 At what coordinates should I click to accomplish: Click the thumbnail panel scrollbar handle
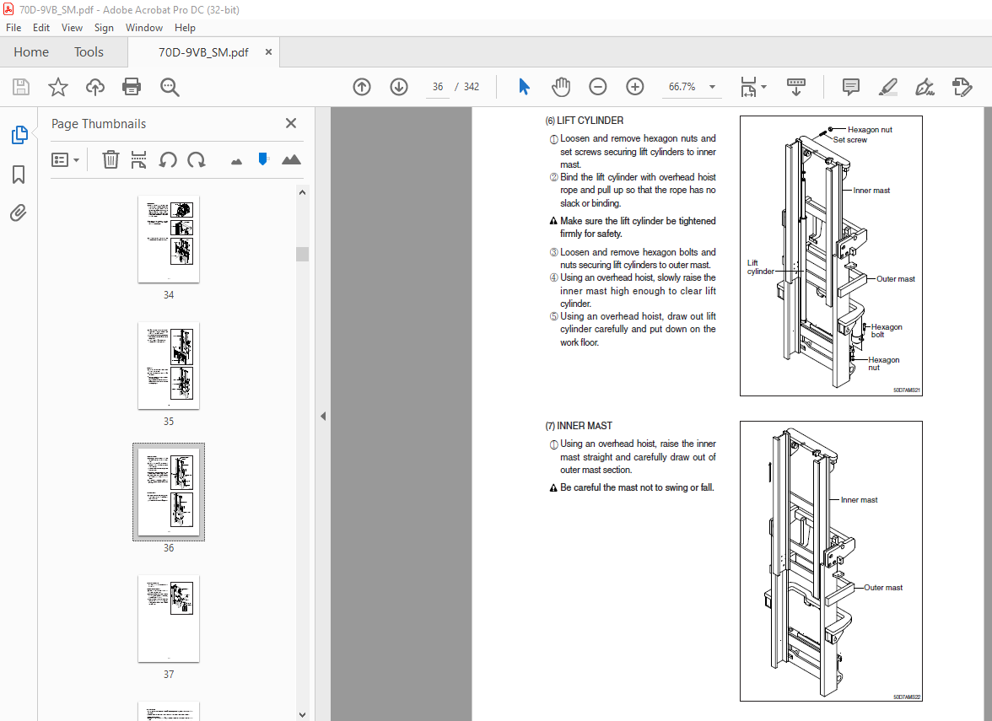pyautogui.click(x=302, y=255)
